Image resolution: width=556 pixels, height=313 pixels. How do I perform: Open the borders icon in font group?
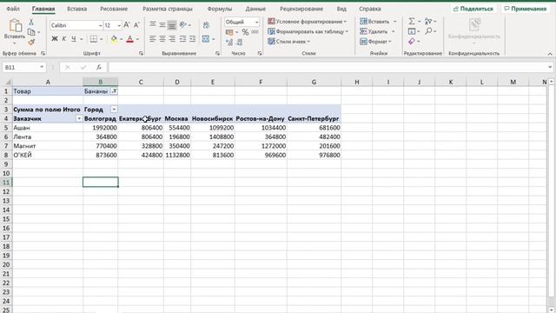point(94,38)
